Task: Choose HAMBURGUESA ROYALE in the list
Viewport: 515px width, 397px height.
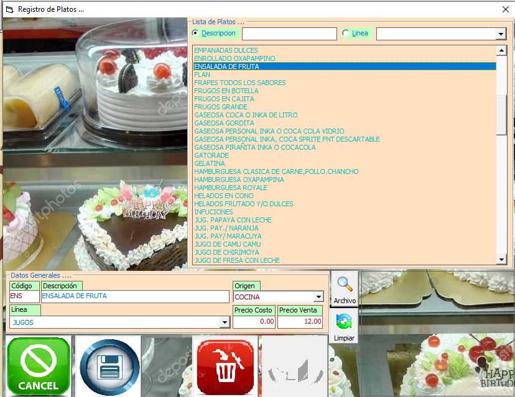Action: (x=230, y=188)
